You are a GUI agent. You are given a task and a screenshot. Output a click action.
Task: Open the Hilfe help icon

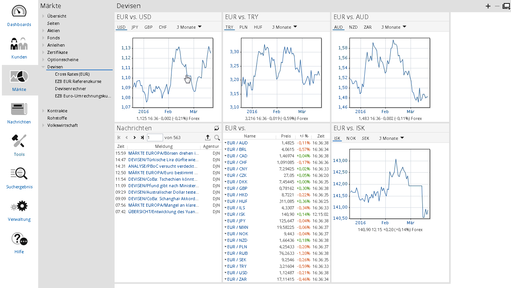point(19,239)
